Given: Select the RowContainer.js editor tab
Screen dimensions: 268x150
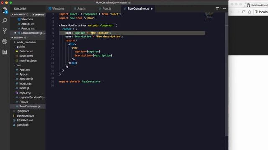Looking at the screenshot, I should (x=138, y=8).
